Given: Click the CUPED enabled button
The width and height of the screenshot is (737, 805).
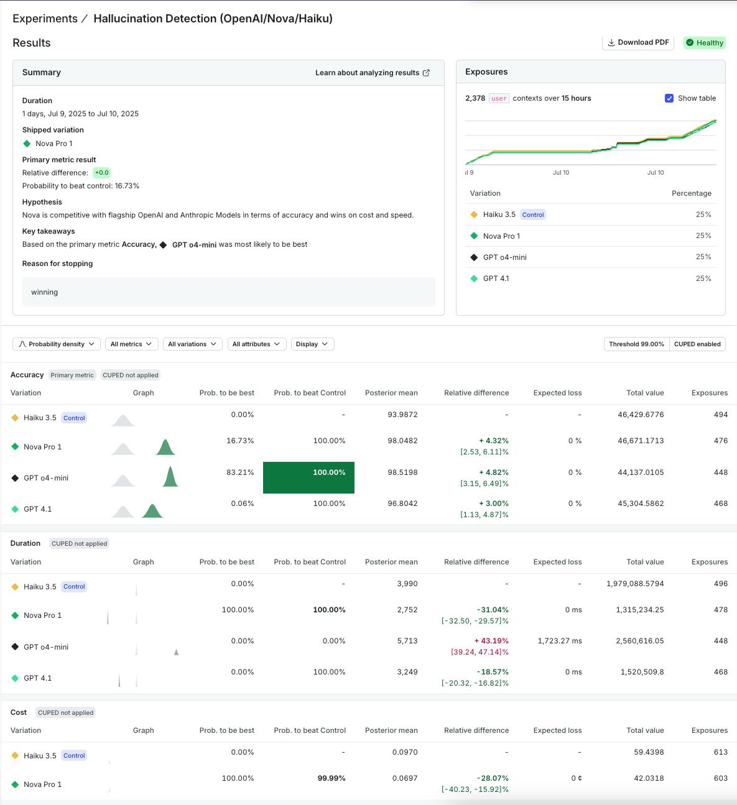Looking at the screenshot, I should click(x=697, y=344).
